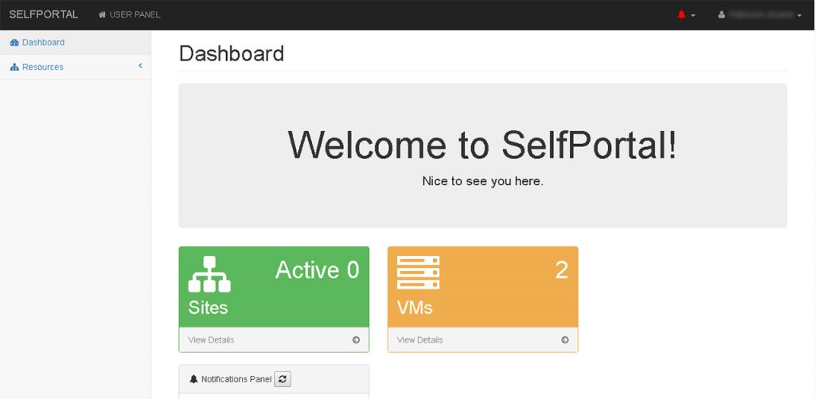Click the arrow icon in Sites View Details

coord(356,340)
